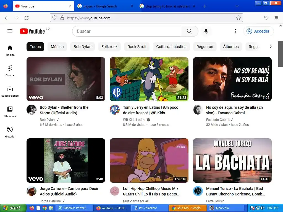Image resolution: width=283 pixels, height=212 pixels.
Task: Open the Firefox application menu
Action: (276, 18)
